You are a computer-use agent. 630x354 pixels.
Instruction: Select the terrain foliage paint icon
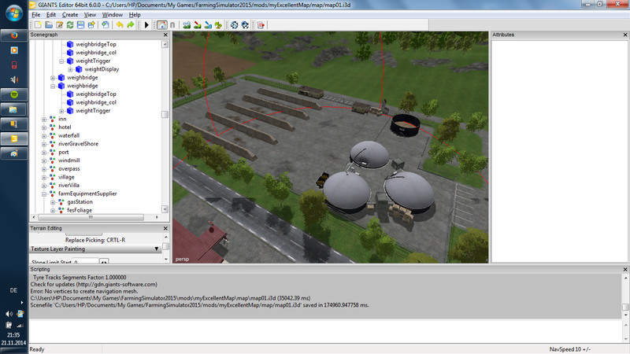point(218,25)
